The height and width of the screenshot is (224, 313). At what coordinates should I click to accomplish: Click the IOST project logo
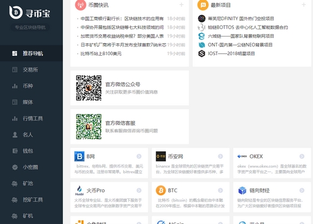(x=202, y=53)
